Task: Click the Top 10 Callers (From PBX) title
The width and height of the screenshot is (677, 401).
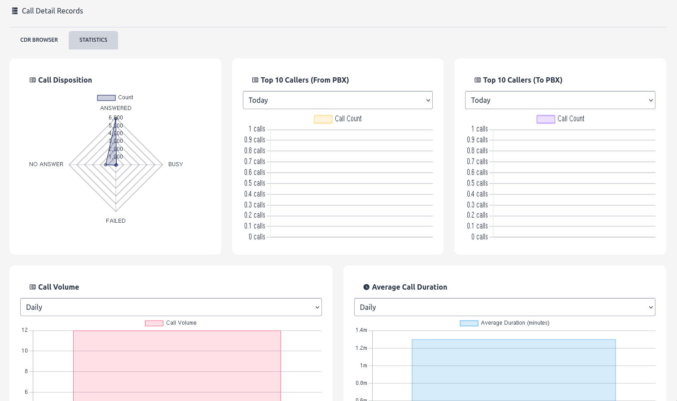Action: [x=305, y=80]
